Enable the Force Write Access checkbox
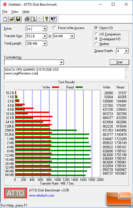This screenshot has width=133, height=208. (55, 28)
